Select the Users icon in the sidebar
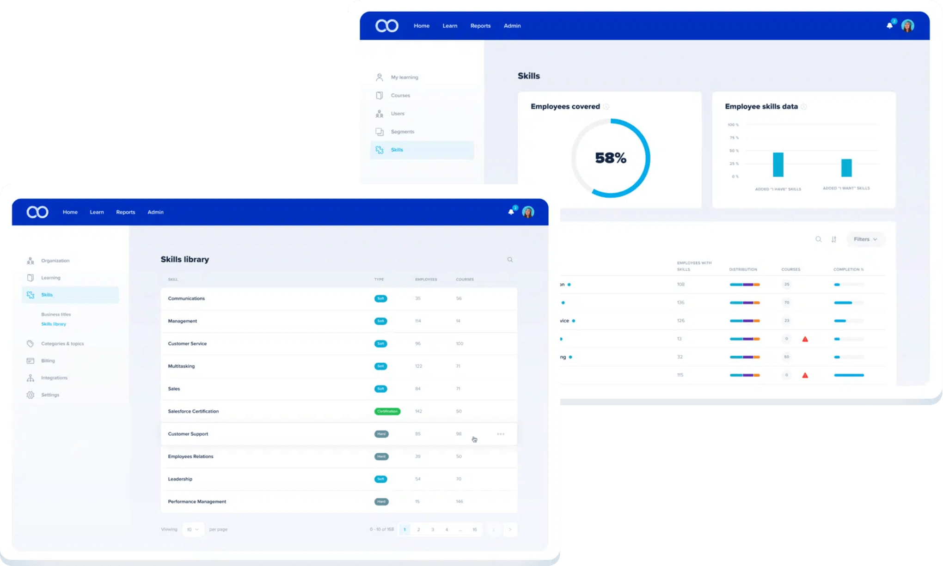The width and height of the screenshot is (943, 566). pos(380,113)
